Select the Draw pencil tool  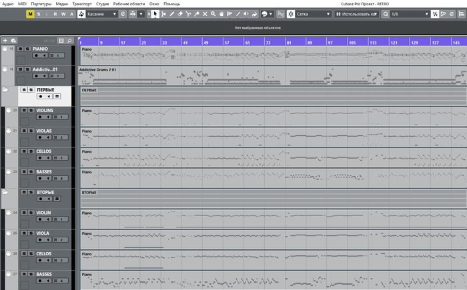pos(171,13)
